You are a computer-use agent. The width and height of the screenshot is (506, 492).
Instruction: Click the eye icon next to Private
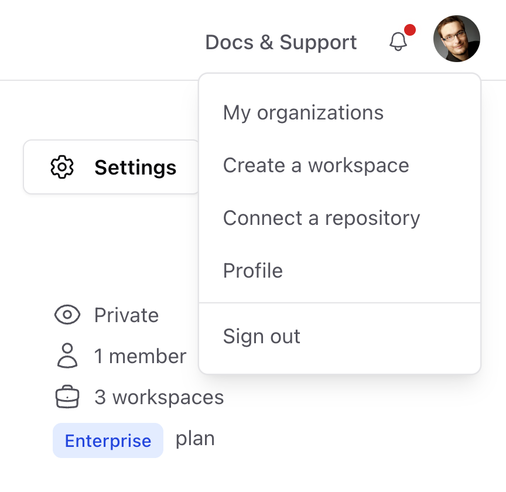pyautogui.click(x=68, y=315)
